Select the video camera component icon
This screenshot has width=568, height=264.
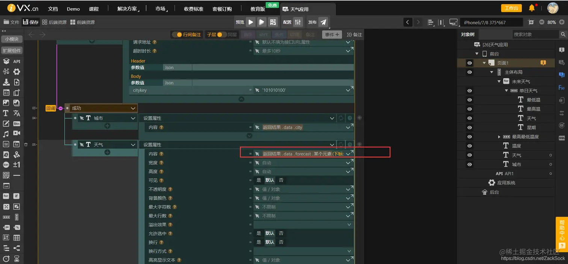(17, 133)
